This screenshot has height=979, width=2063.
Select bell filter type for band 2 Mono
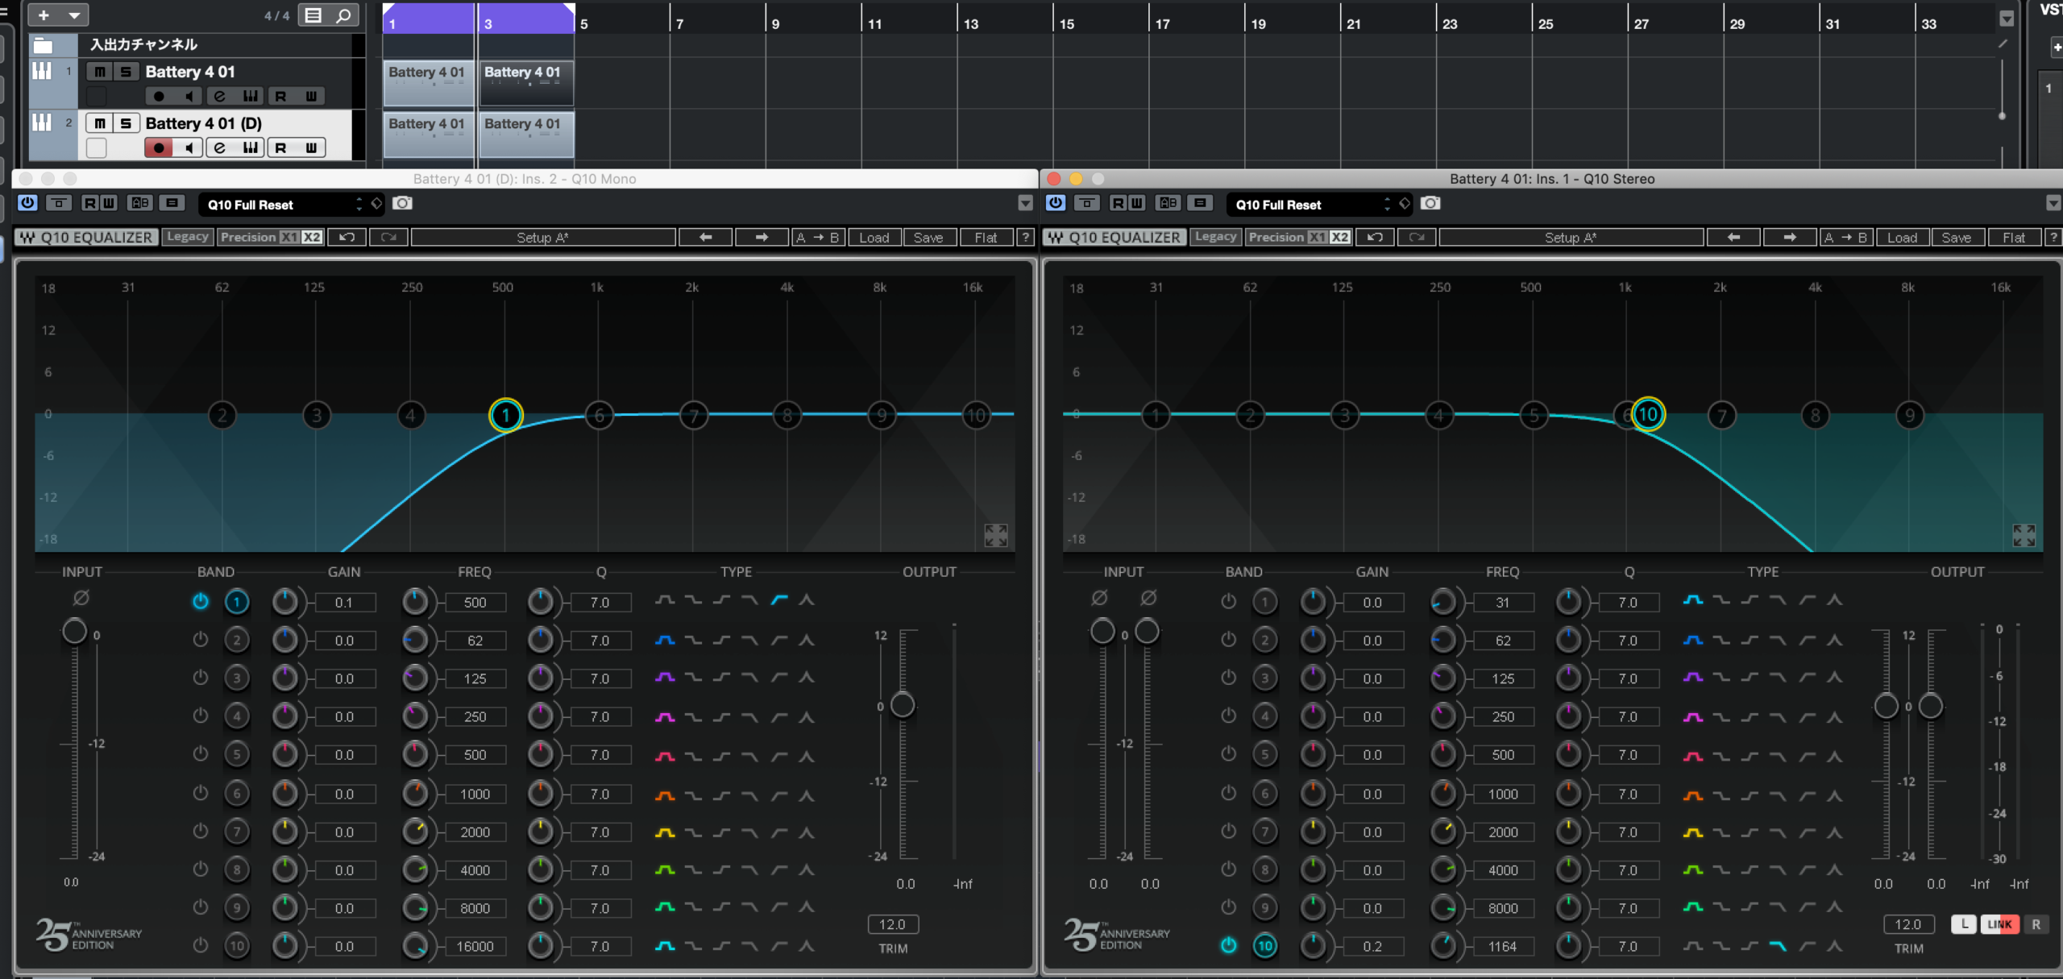[x=665, y=640]
